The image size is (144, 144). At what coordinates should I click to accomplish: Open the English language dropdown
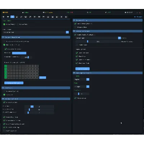click(x=82, y=79)
